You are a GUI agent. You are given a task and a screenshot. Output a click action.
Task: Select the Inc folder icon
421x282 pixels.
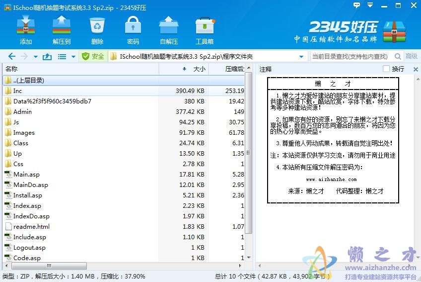tap(8, 91)
